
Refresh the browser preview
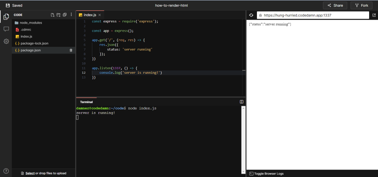251,15
